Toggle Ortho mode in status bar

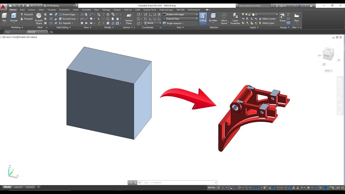235,188
